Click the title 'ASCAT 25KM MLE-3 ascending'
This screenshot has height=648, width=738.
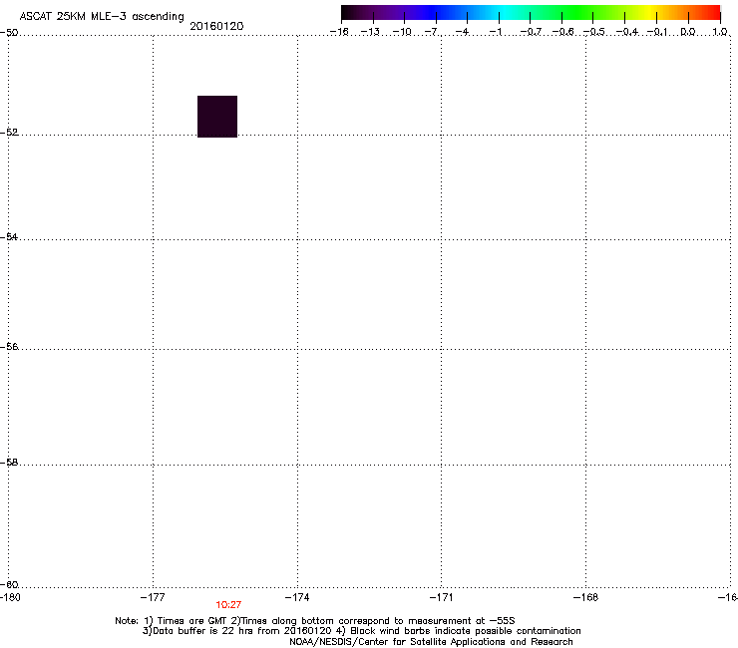(102, 16)
